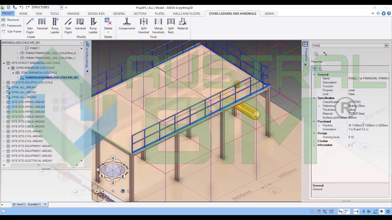Select SITE SITE-PIPING-AREA01 in explorer
Viewport: 392px width, 220px height.
pyautogui.click(x=28, y=102)
